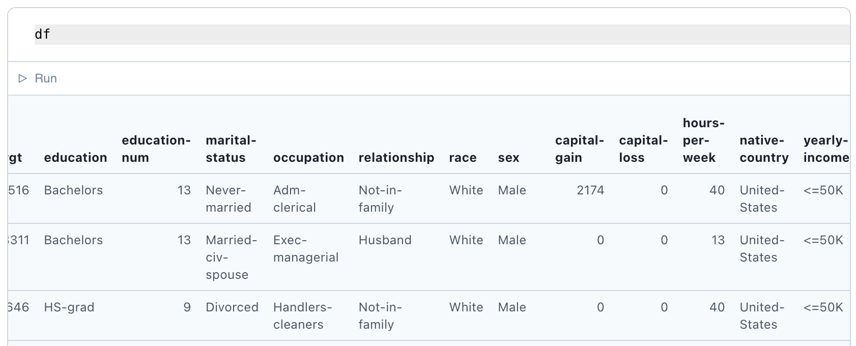Viewport: 856px width, 346px height.
Task: Click the Run play triangle icon
Action: click(22, 78)
